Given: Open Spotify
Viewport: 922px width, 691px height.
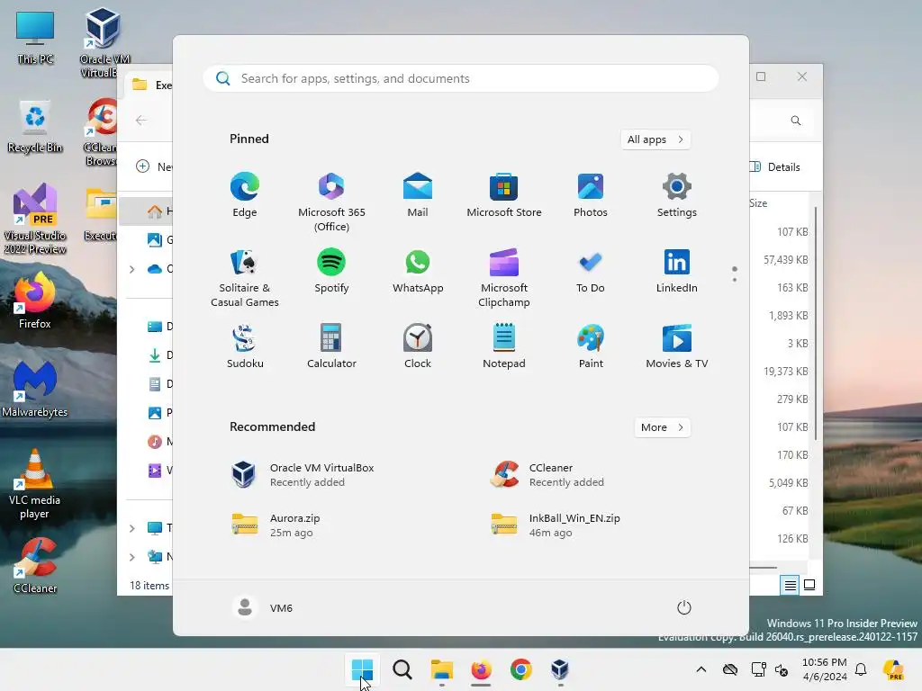Looking at the screenshot, I should [x=331, y=271].
